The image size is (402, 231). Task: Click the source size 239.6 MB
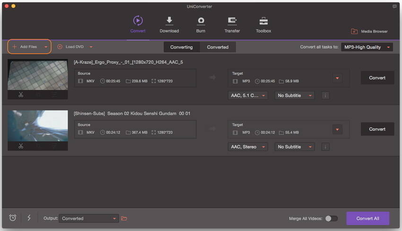pos(140,81)
